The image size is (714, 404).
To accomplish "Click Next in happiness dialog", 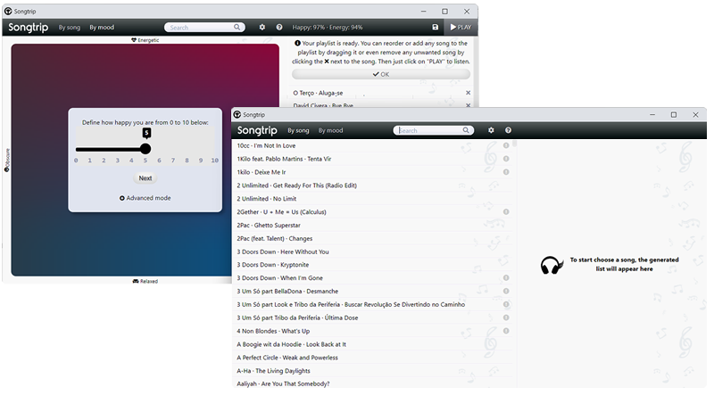I will (145, 178).
